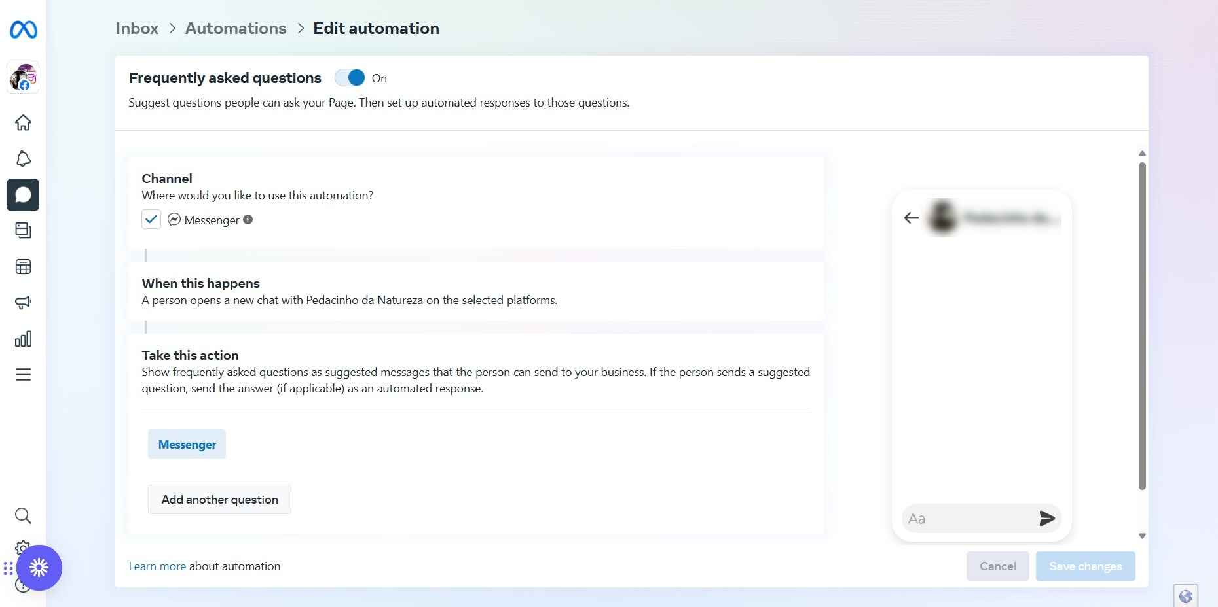Select the Inbox chat bubble icon
This screenshot has height=607, width=1218.
click(23, 195)
